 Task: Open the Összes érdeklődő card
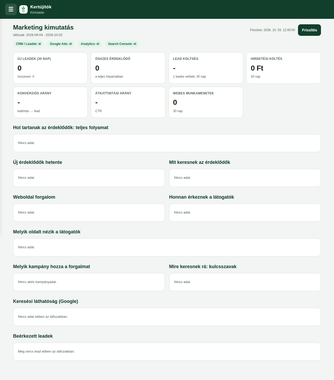128,68
